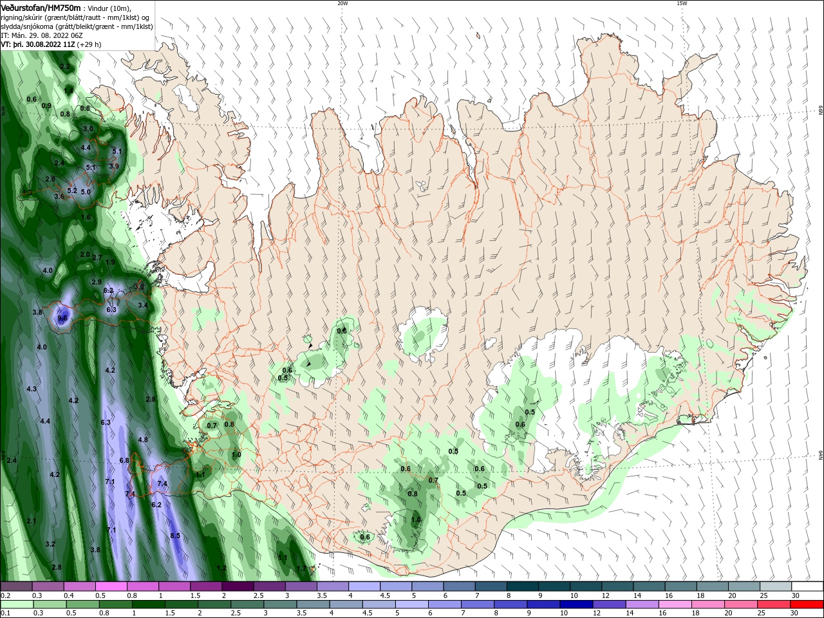Click the darkest green 1 rain legend swatch

click(148, 604)
